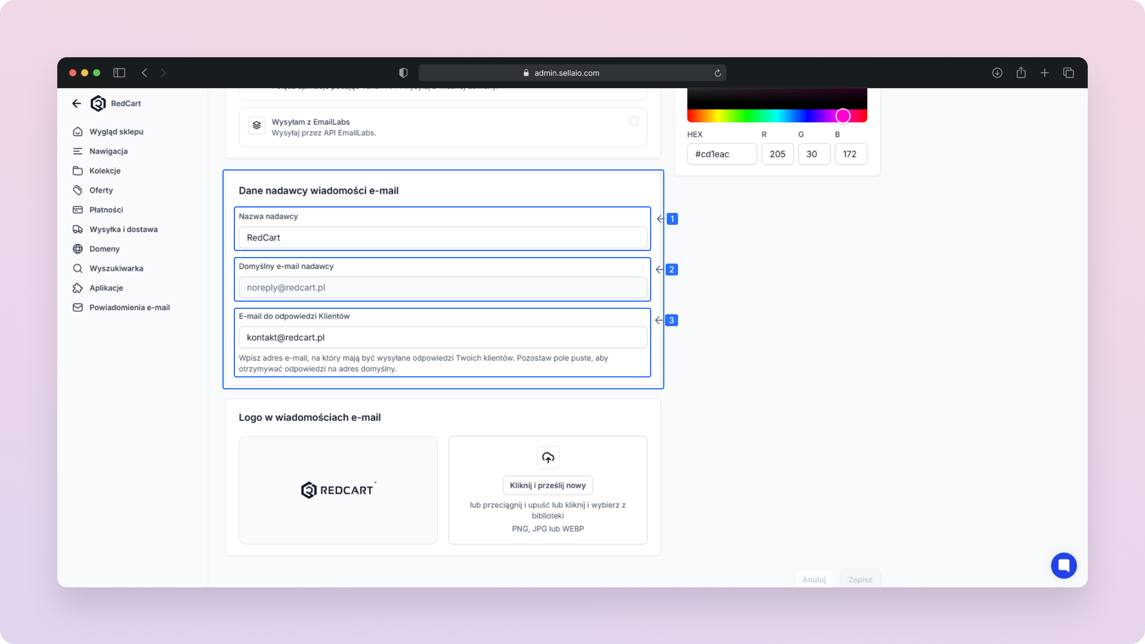Open the Oferty menu item

pyautogui.click(x=101, y=190)
